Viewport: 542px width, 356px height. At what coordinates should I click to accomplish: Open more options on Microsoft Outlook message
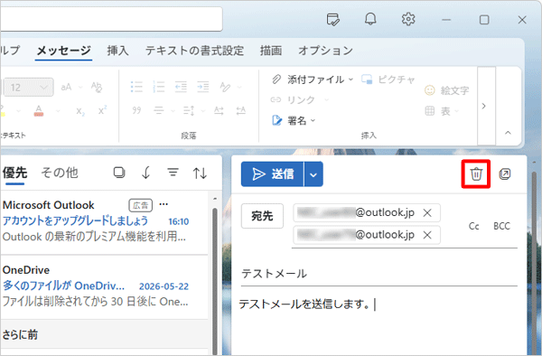164,204
